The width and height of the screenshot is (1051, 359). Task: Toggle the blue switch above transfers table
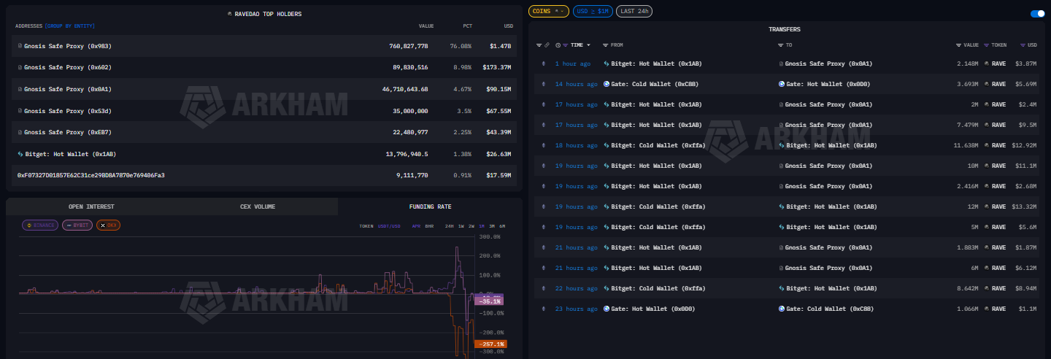[x=1037, y=13]
